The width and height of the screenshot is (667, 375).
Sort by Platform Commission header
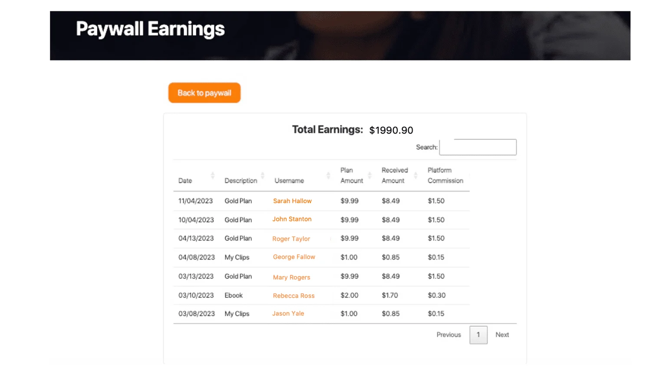[445, 175]
